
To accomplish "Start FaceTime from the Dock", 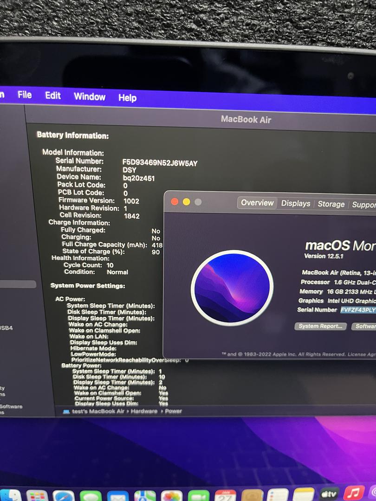I will click(x=199, y=496).
